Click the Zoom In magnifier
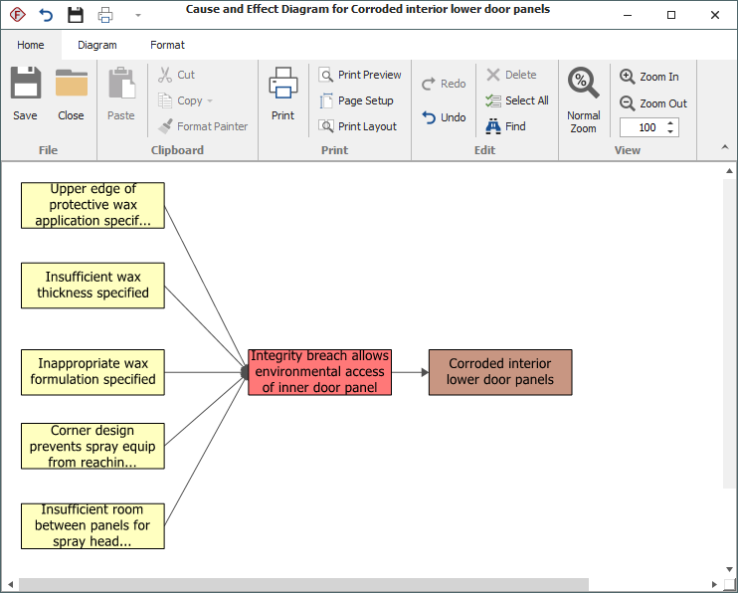This screenshot has width=738, height=593. [x=628, y=77]
